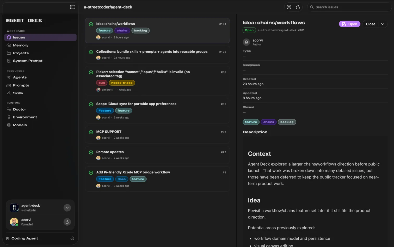Open Agents under Resources
The image size is (394, 247).
[x=20, y=77]
